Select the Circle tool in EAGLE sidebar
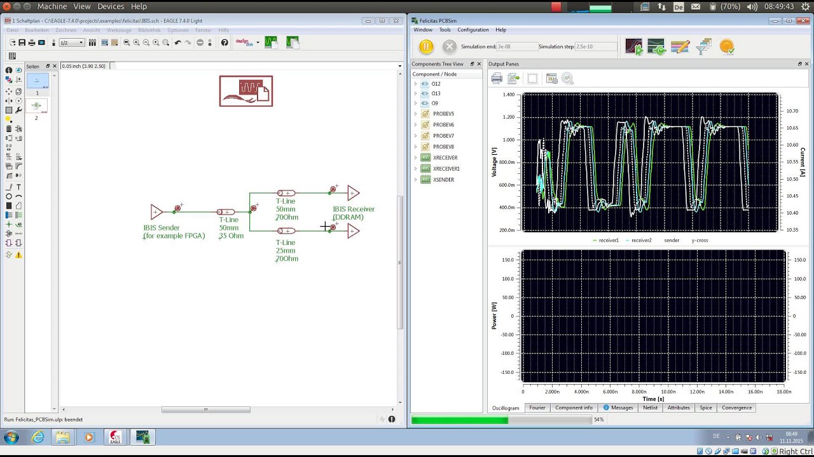The width and height of the screenshot is (814, 457). coord(9,196)
